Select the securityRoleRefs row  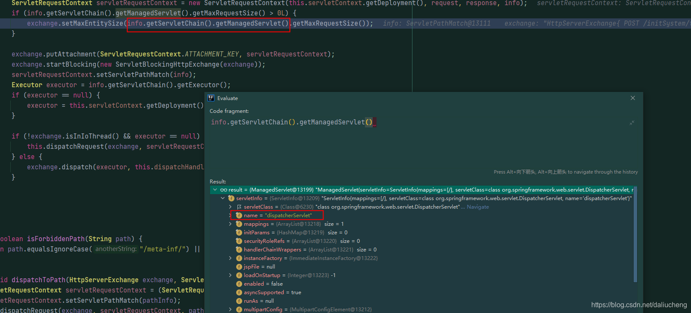click(x=421, y=241)
